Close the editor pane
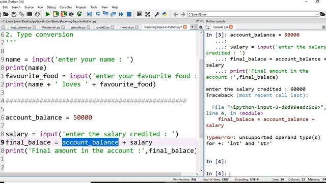This screenshot has height=183, width=326. [201, 21]
